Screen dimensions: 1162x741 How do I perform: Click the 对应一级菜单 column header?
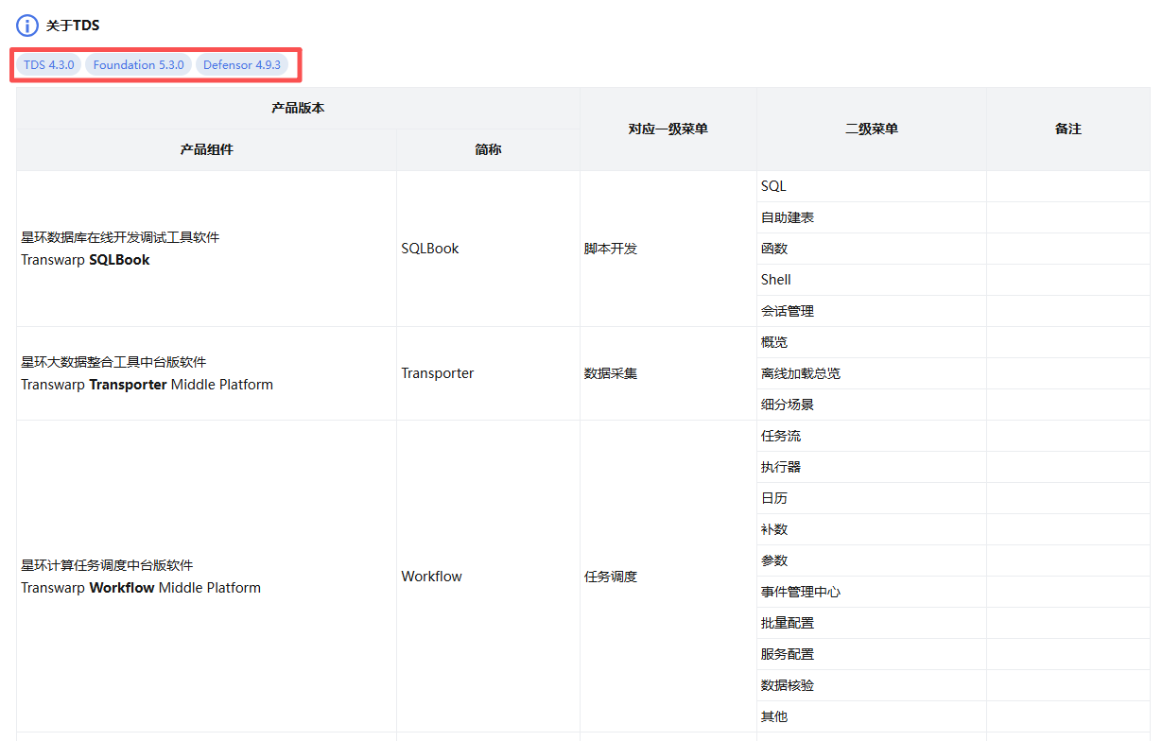[x=668, y=129]
